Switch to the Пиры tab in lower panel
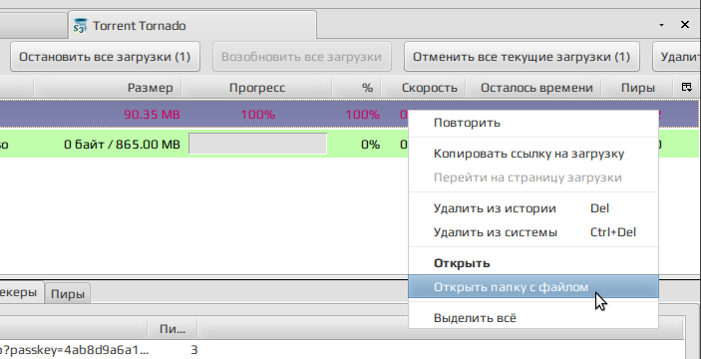 (x=68, y=294)
